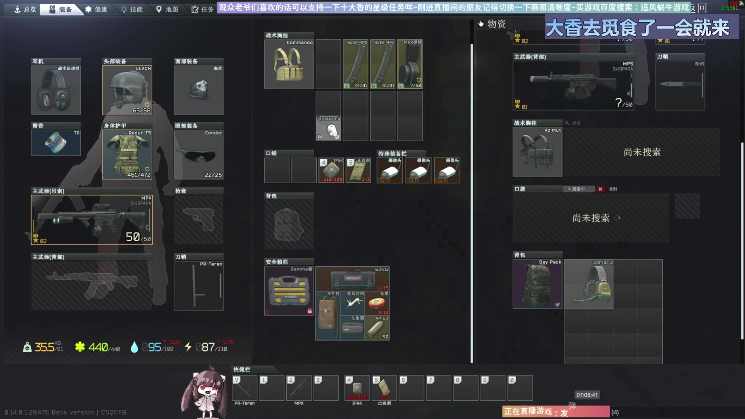Image resolution: width=745 pixels, height=419 pixels.
Task: Select the third 摄像头 camera item
Action: pyautogui.click(x=447, y=170)
